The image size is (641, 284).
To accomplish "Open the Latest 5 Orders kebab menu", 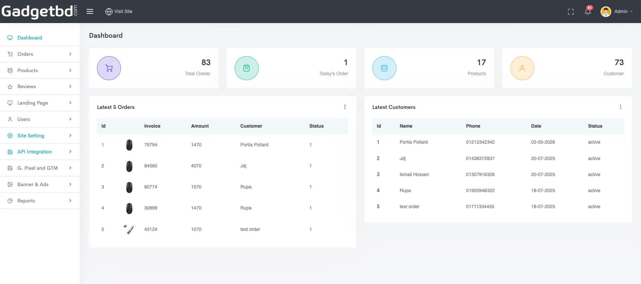I will point(345,107).
